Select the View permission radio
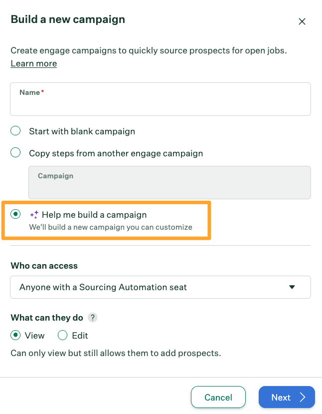 coord(16,336)
